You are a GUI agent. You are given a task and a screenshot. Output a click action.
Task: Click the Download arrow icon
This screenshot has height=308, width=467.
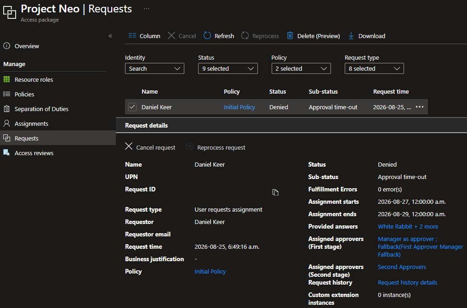click(351, 36)
